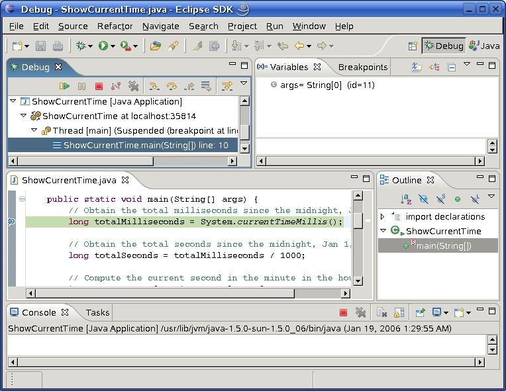
Task: Maximize the Outline view
Action: coord(492,179)
